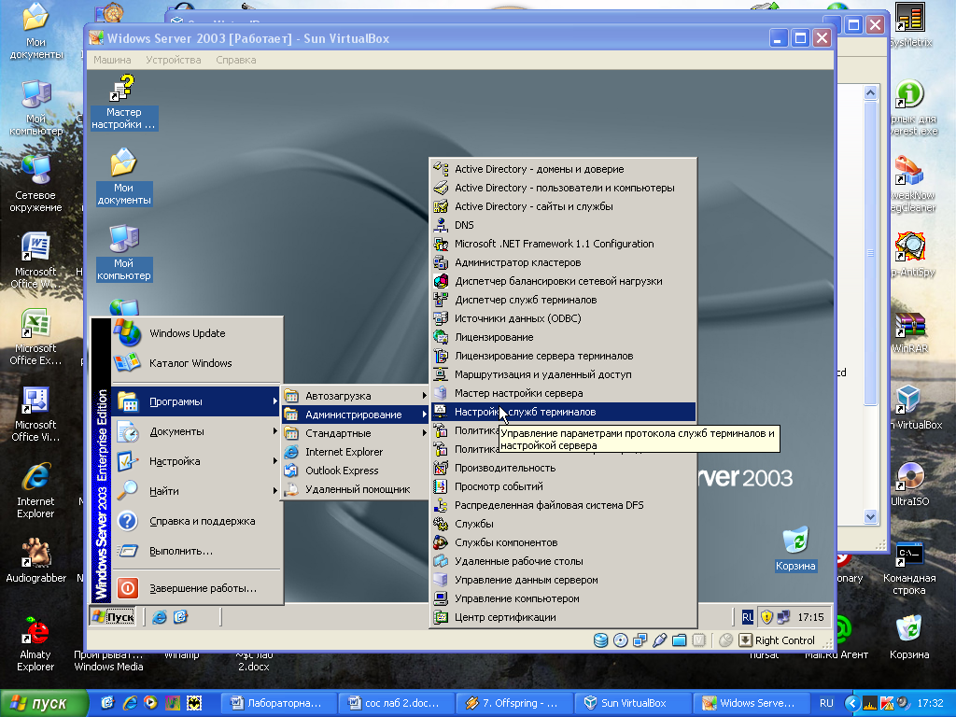This screenshot has height=717, width=956.
Task: Expand the Администрирование submenu
Action: 355,415
